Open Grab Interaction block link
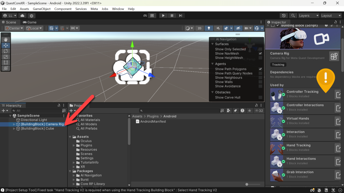The width and height of the screenshot is (344, 193). tap(338, 175)
